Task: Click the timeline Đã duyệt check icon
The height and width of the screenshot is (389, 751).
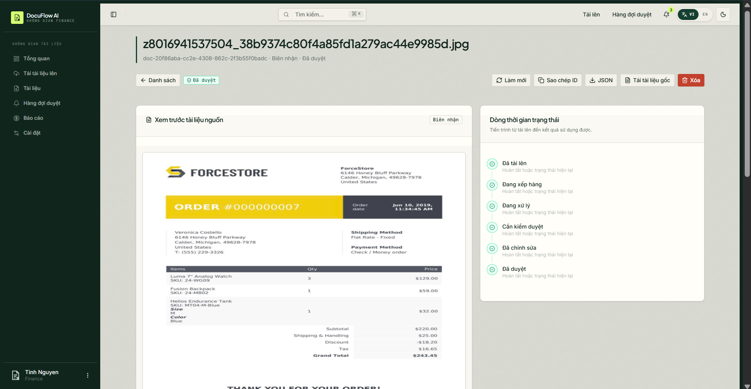Action: pyautogui.click(x=492, y=270)
